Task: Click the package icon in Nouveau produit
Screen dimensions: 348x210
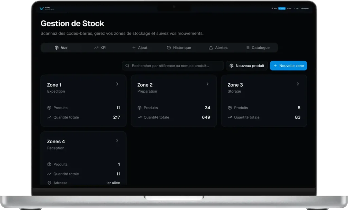Action: pos(231,66)
